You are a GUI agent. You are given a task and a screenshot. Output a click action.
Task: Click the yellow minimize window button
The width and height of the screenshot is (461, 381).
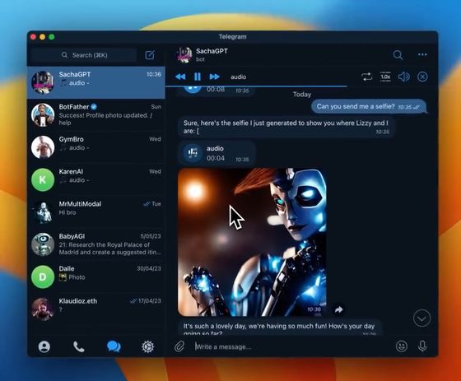click(x=42, y=37)
